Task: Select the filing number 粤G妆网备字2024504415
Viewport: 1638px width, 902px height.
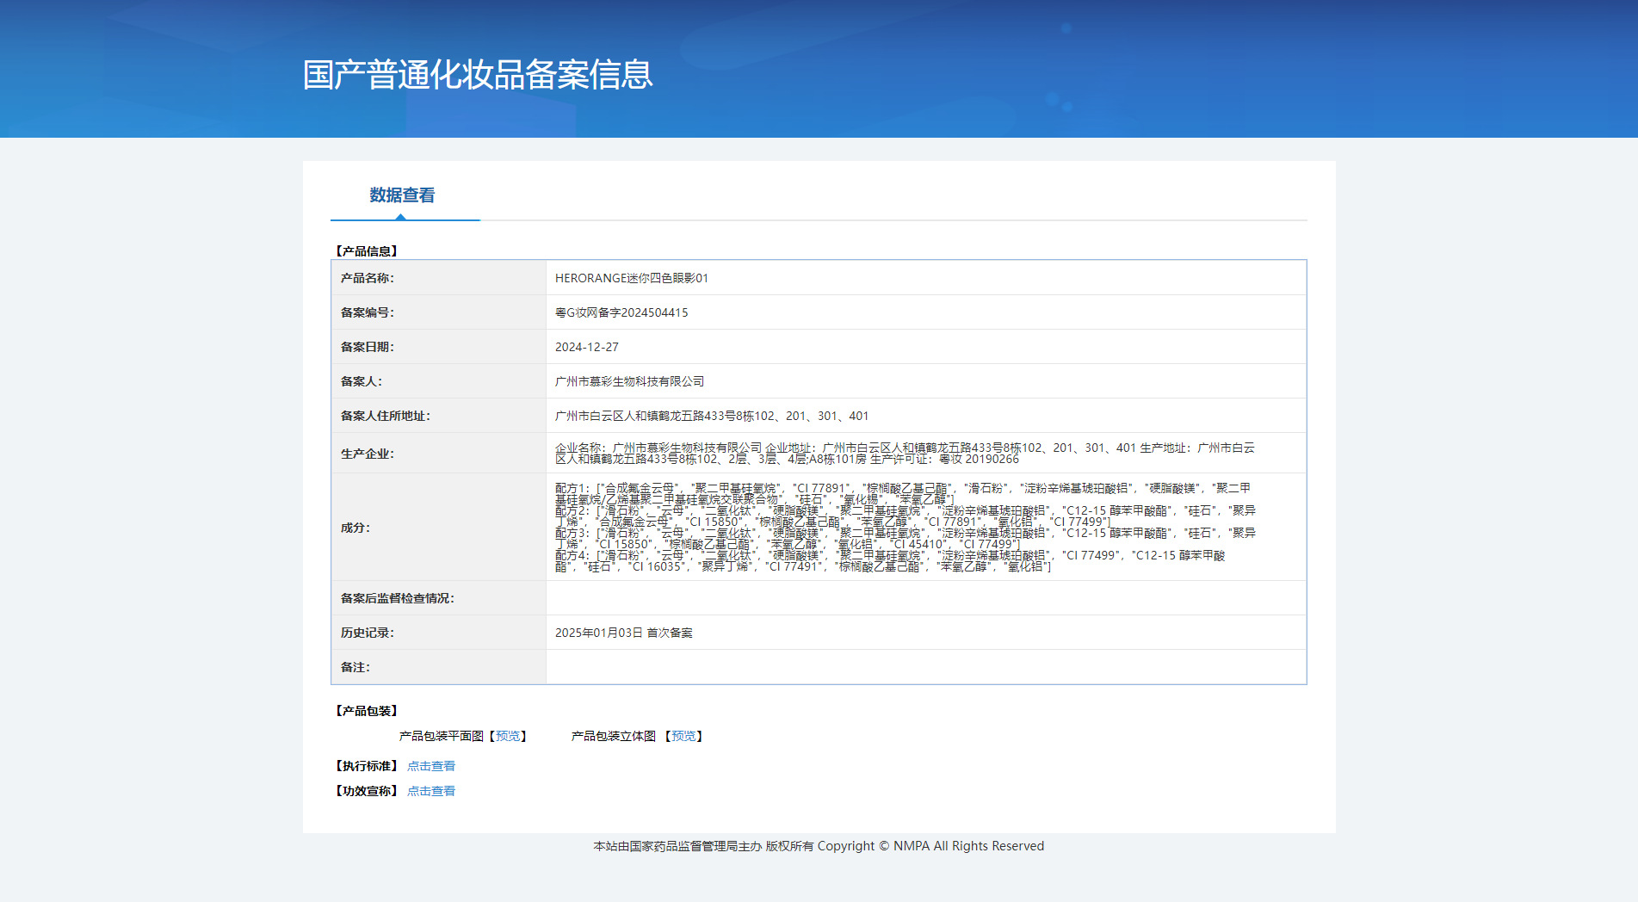Action: click(621, 312)
